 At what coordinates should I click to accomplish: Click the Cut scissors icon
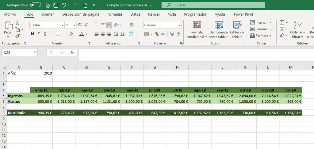pyautogui.click(x=17, y=23)
